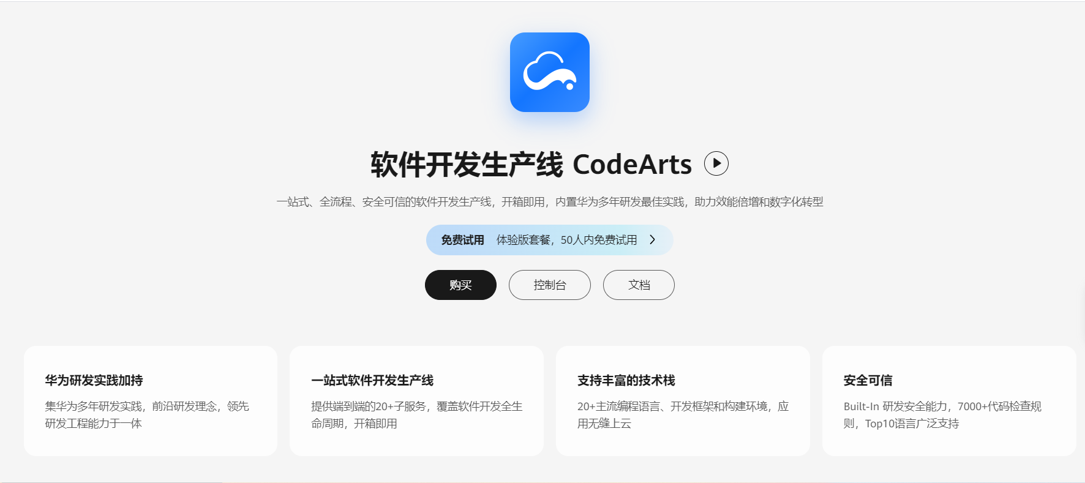Click the black 购买 button

[460, 285]
